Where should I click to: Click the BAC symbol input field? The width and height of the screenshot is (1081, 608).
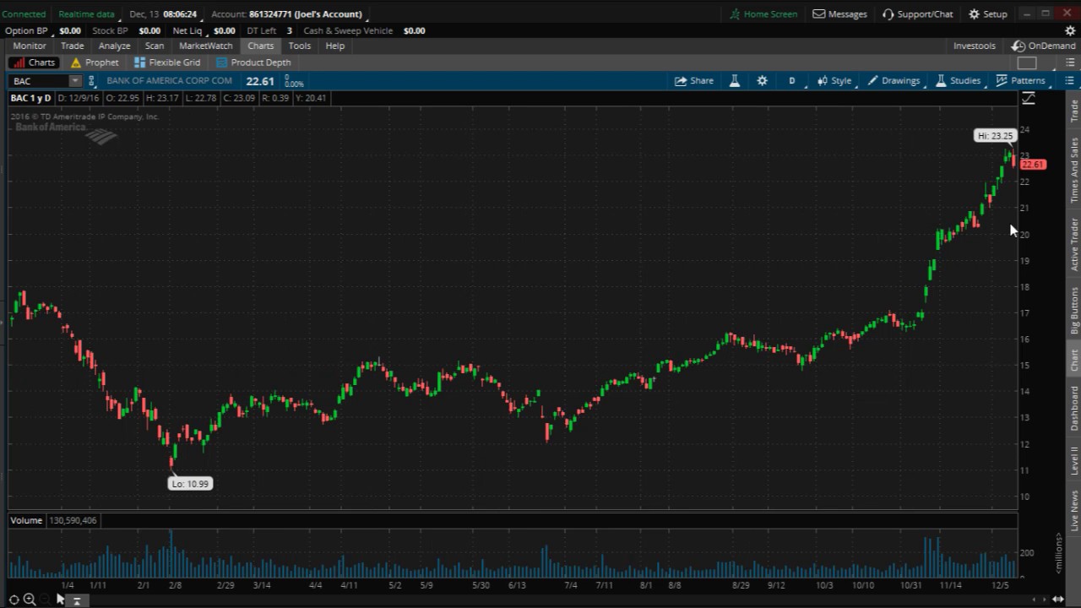tap(39, 81)
